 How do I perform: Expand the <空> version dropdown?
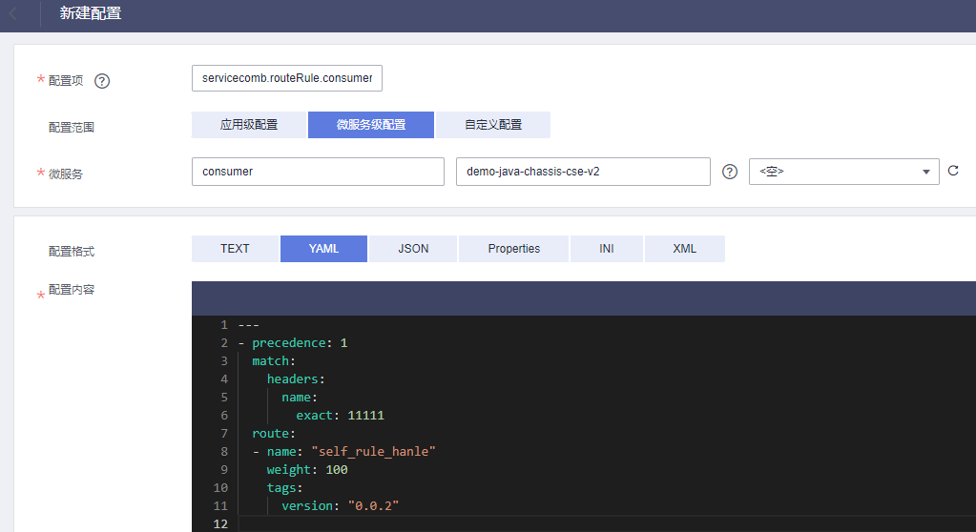[843, 172]
